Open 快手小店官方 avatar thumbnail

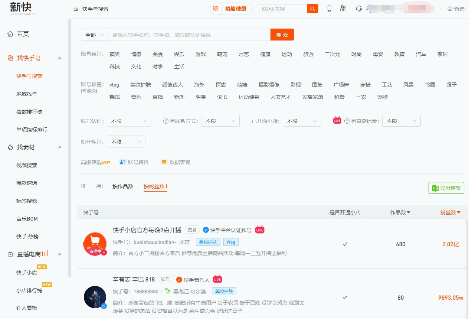[95, 244]
